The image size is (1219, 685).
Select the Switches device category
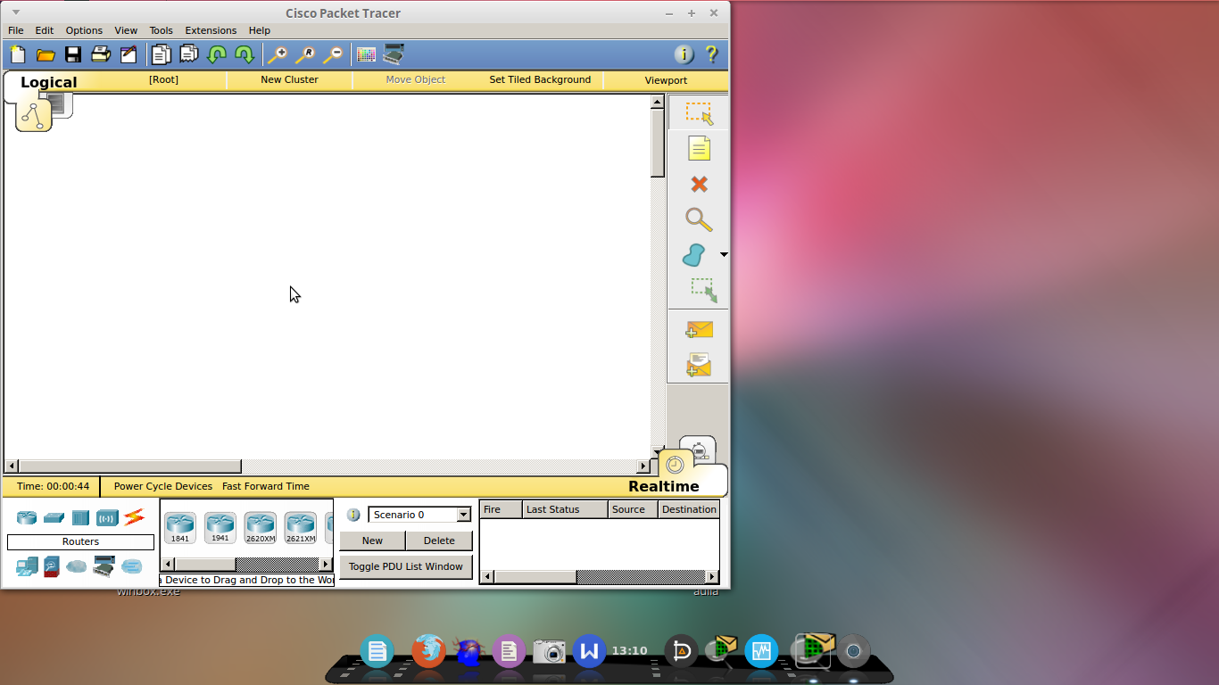54,516
